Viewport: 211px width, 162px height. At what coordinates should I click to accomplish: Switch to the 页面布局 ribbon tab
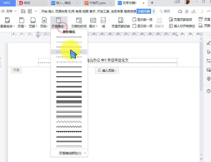point(61,11)
